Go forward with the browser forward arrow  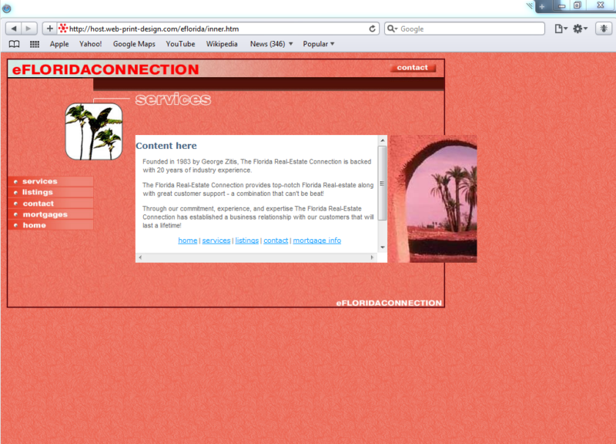pyautogui.click(x=28, y=29)
